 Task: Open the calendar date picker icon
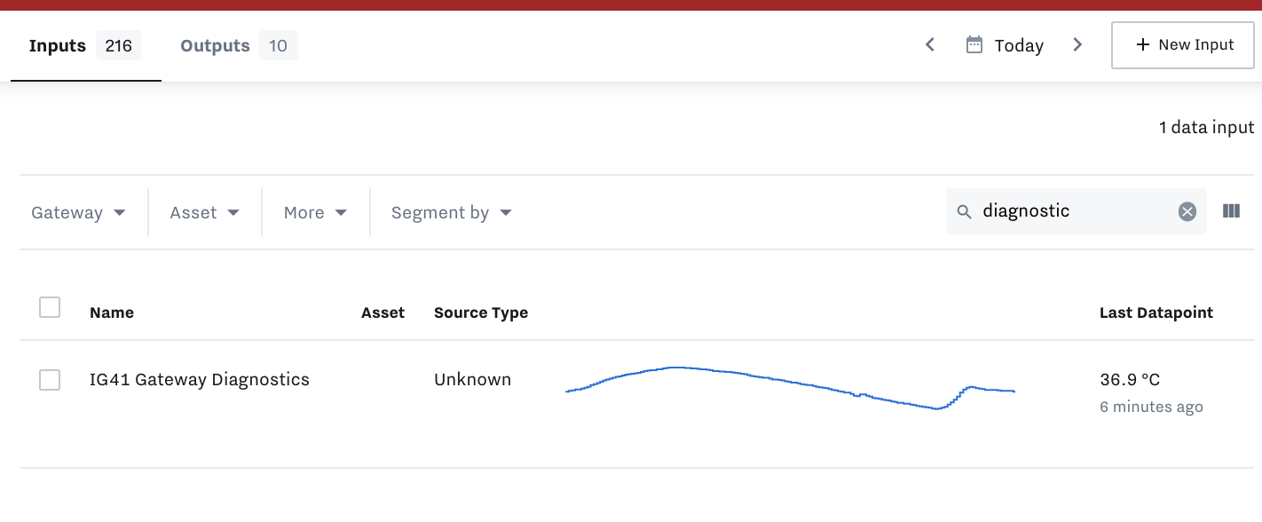974,44
